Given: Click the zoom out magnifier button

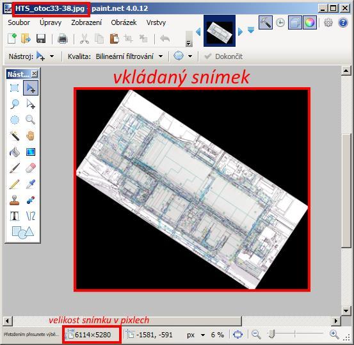Looking at the screenshot, I should point(256,334).
